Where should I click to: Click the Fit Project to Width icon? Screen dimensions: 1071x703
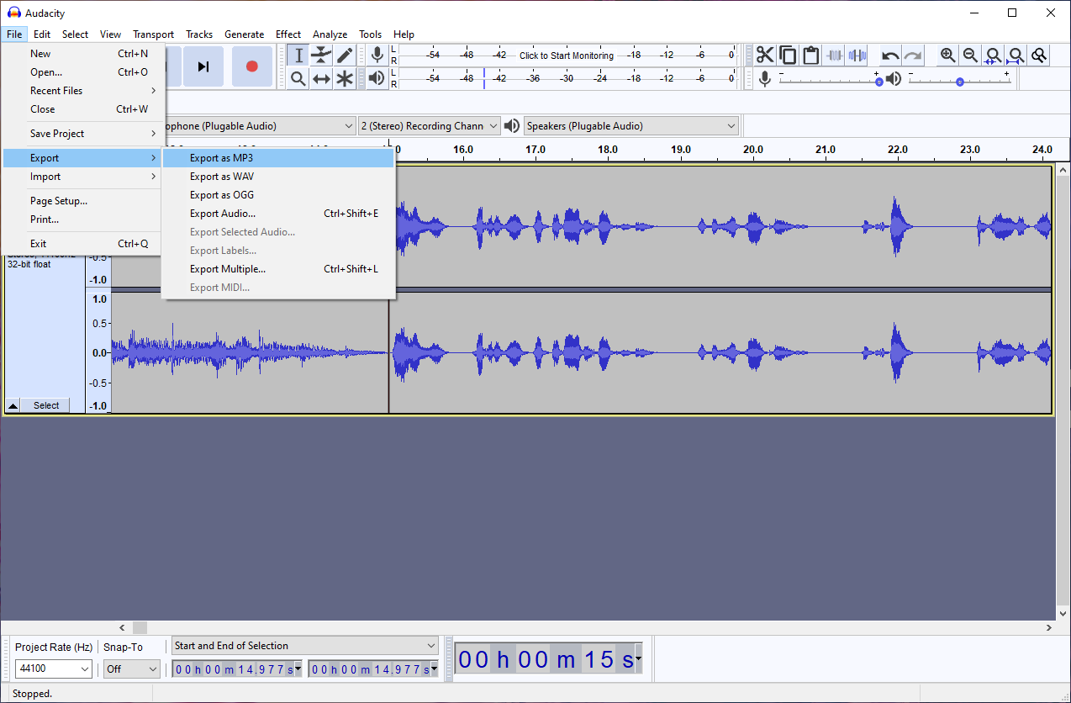1016,55
